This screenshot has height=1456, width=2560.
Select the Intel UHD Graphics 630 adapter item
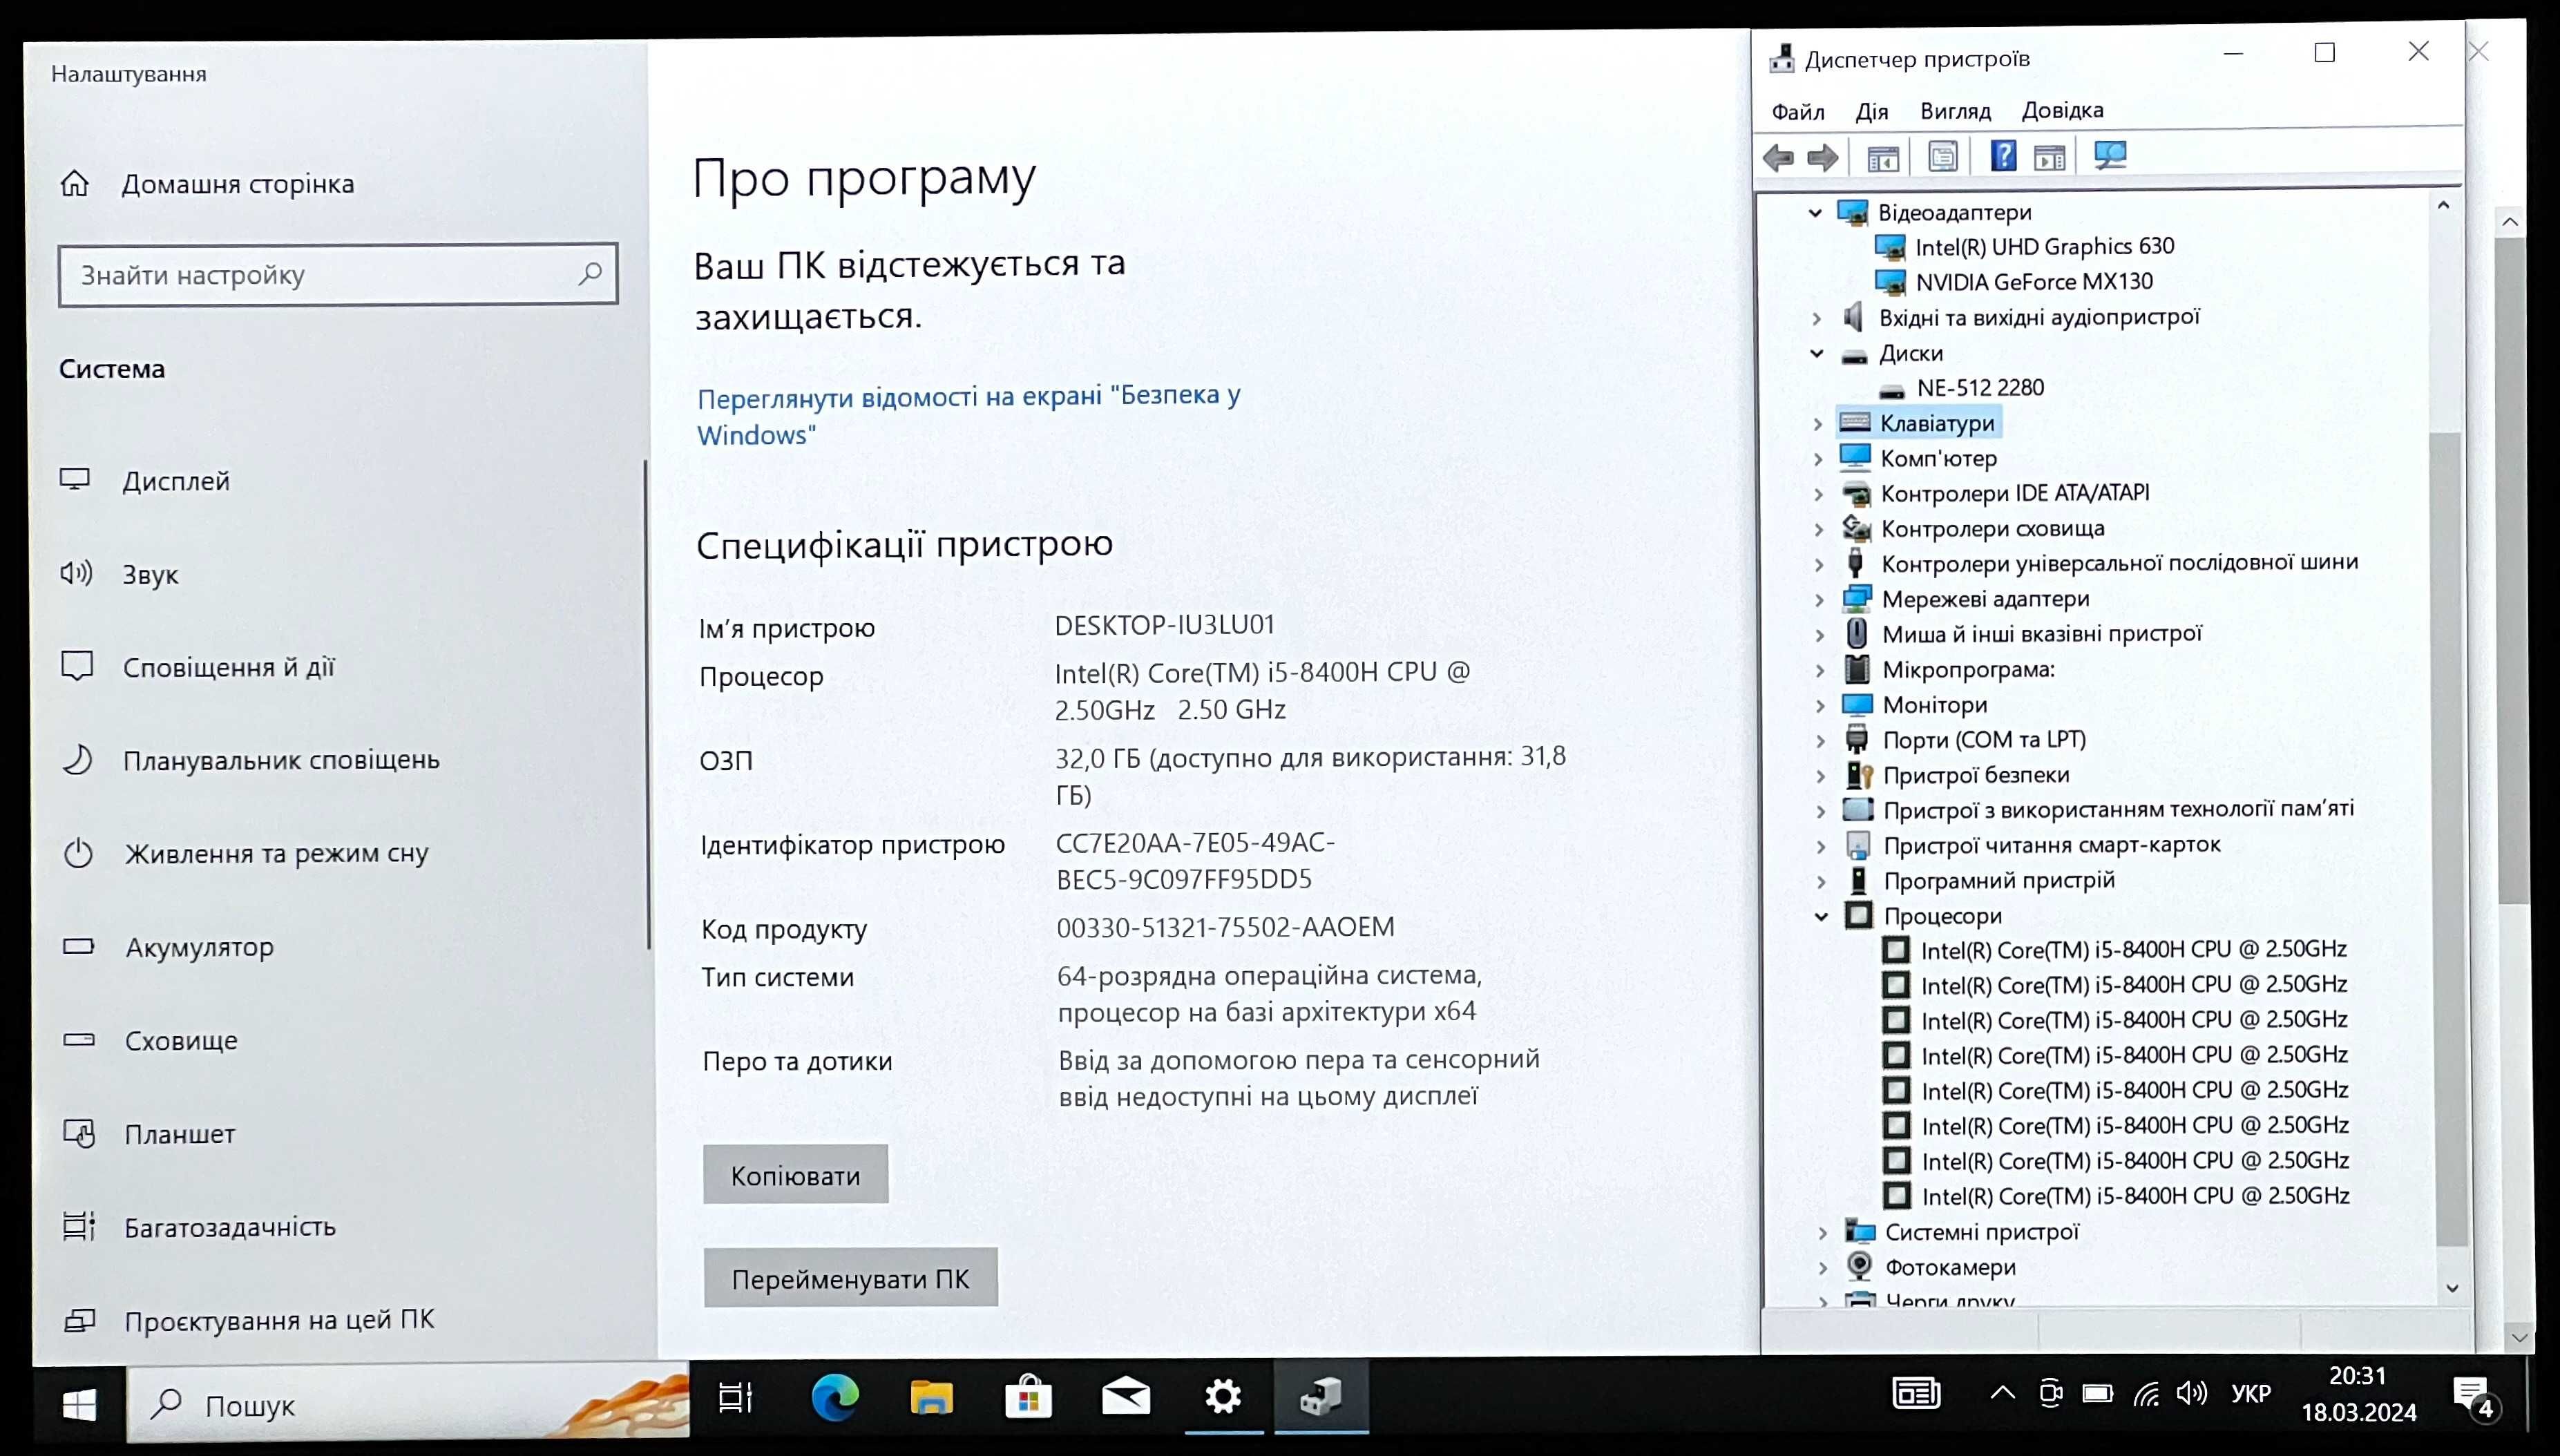tap(2045, 246)
